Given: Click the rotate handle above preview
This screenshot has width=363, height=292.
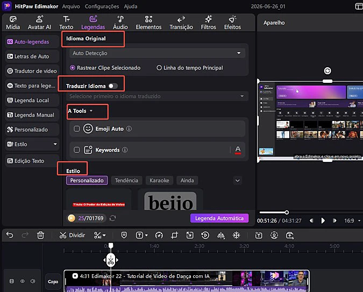Looking at the screenshot, I should point(328,70).
